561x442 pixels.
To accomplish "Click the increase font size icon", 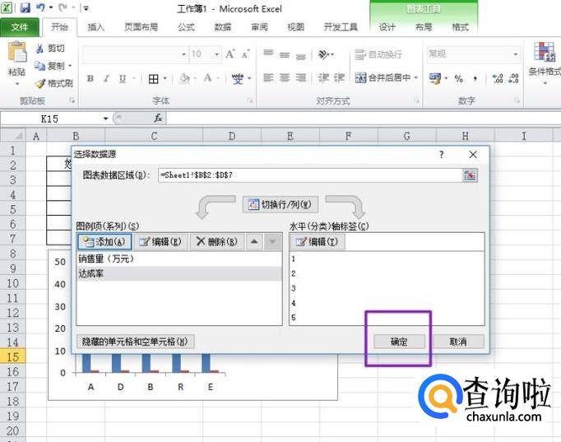I will (230, 54).
